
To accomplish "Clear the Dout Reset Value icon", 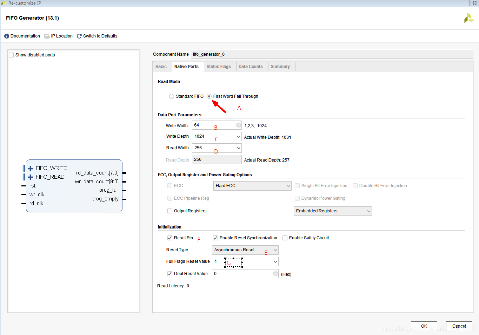I will pos(275,274).
